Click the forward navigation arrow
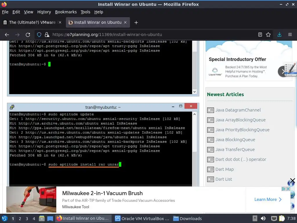The image size is (297, 223). (x=17, y=35)
